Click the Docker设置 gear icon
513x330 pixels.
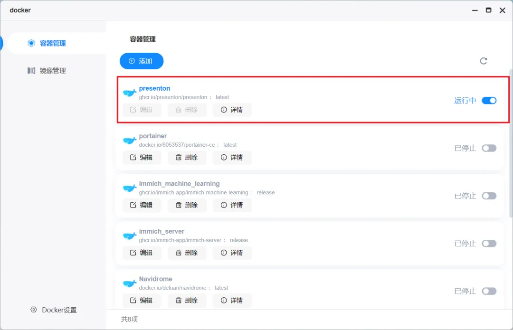(34, 310)
